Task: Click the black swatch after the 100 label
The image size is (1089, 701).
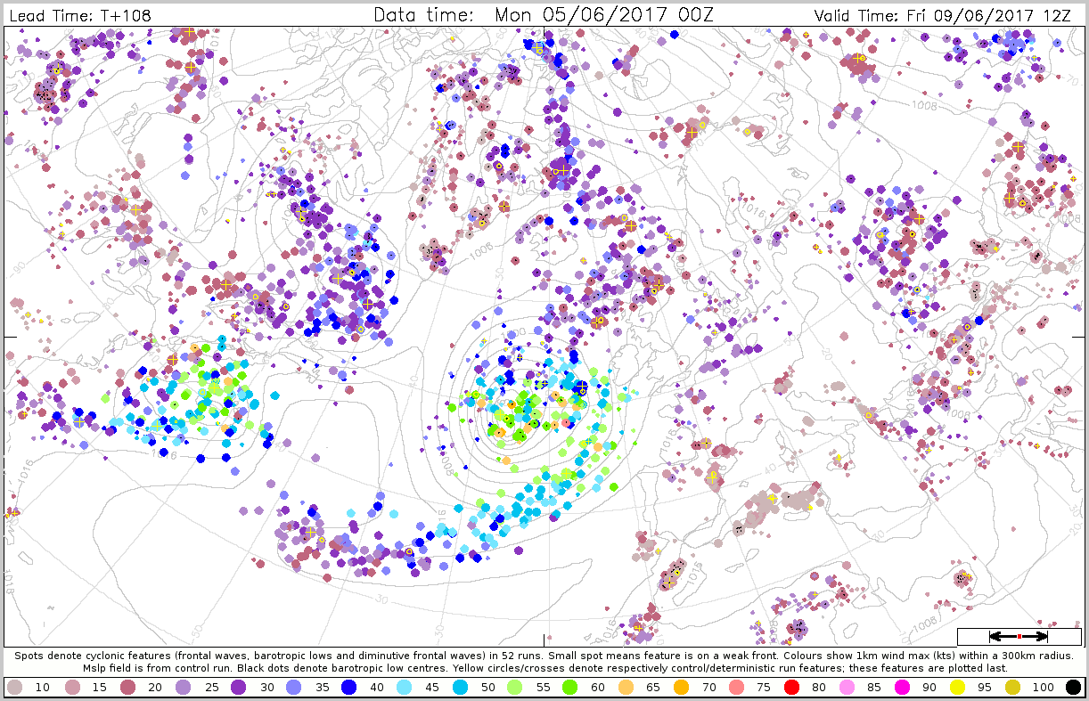Action: (1073, 687)
